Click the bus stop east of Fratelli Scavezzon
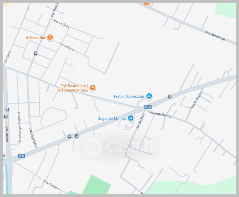239x197 pixels. (x=170, y=96)
